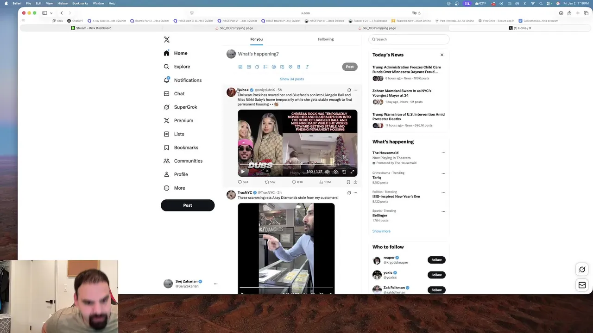Apply bold formatting in the composer

pyautogui.click(x=299, y=67)
